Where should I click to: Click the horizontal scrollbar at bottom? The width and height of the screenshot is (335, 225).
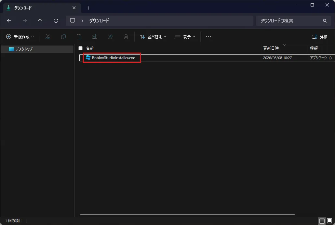click(187, 214)
